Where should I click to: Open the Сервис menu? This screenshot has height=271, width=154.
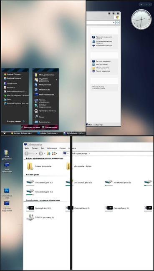point(63,148)
